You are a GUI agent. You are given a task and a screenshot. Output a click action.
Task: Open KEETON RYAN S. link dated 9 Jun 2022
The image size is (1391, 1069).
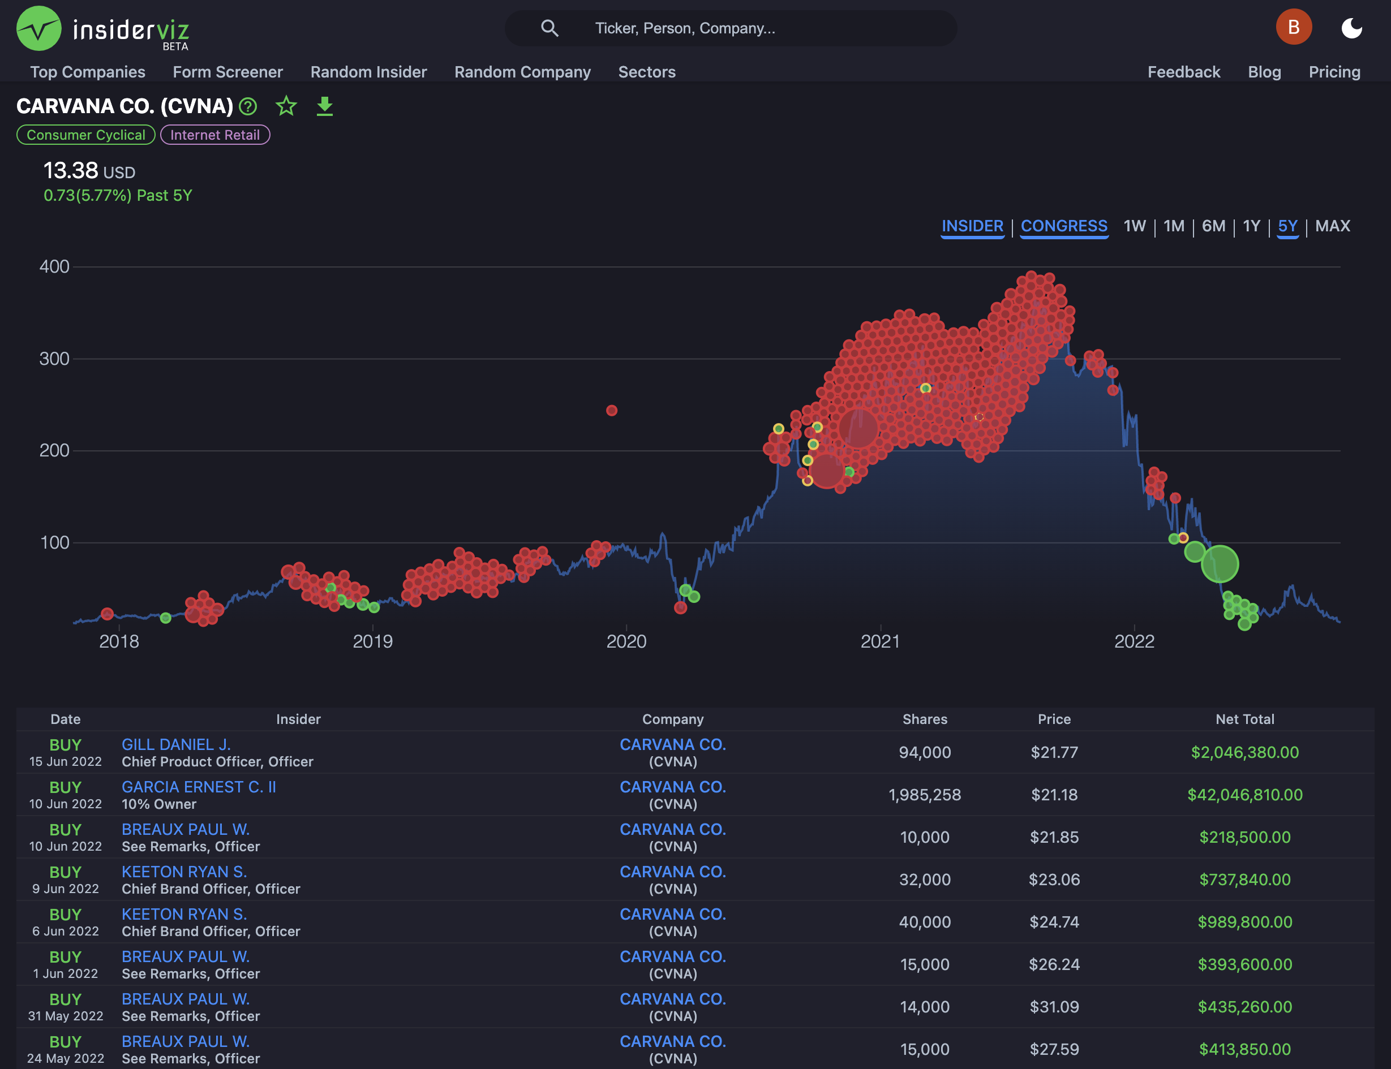184,872
